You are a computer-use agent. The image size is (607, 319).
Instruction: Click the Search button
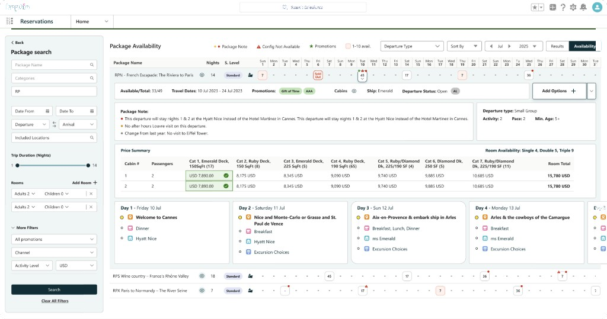pyautogui.click(x=54, y=289)
